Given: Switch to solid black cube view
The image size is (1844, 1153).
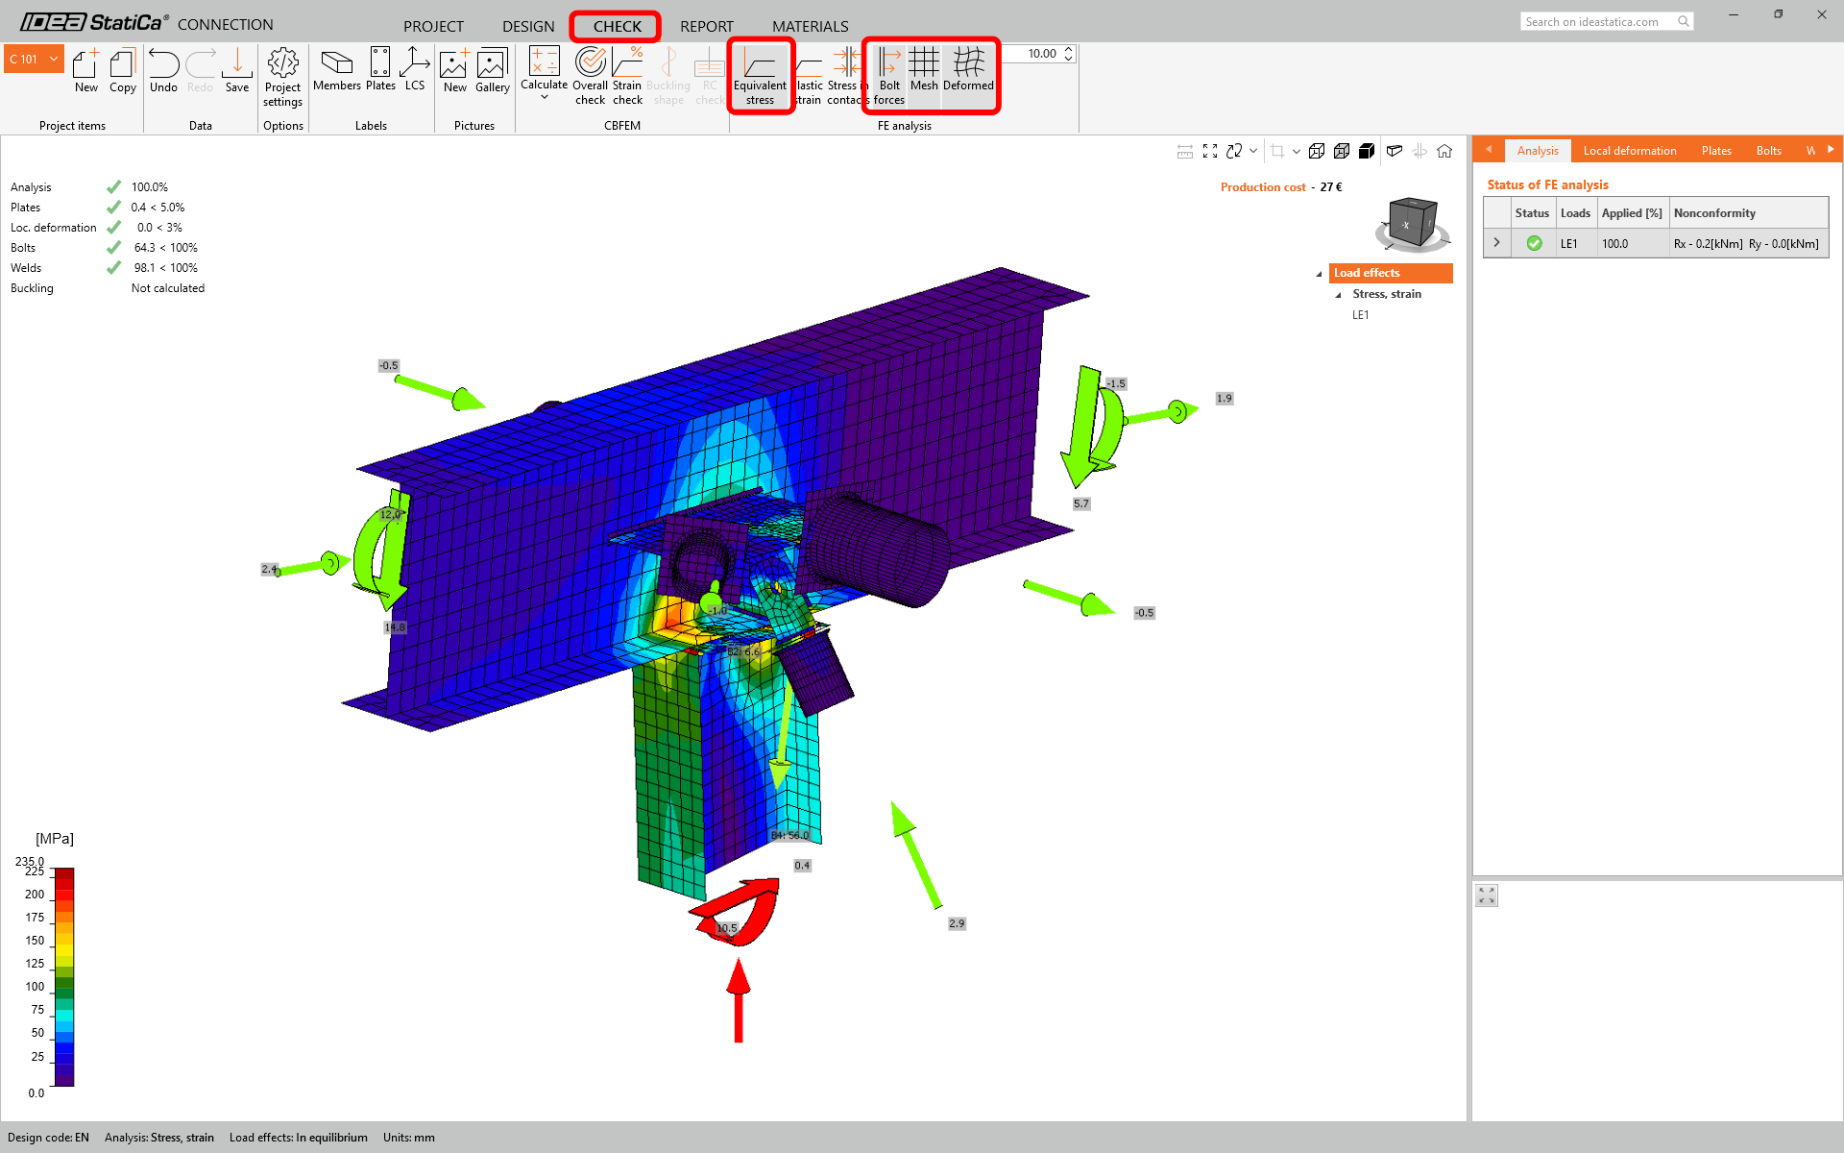Looking at the screenshot, I should click(1367, 151).
